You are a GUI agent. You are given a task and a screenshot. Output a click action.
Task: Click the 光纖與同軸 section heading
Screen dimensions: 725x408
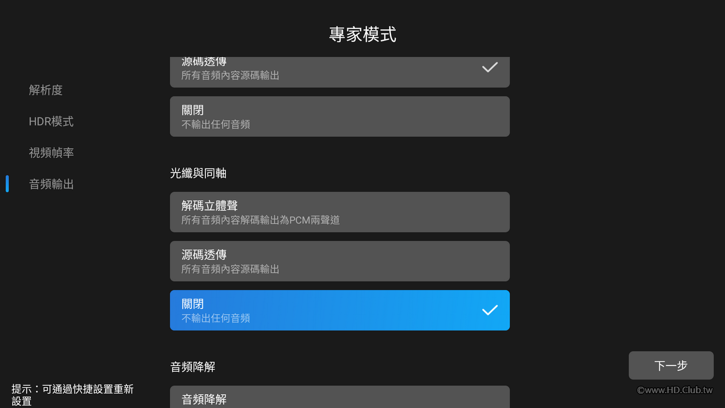tap(198, 173)
